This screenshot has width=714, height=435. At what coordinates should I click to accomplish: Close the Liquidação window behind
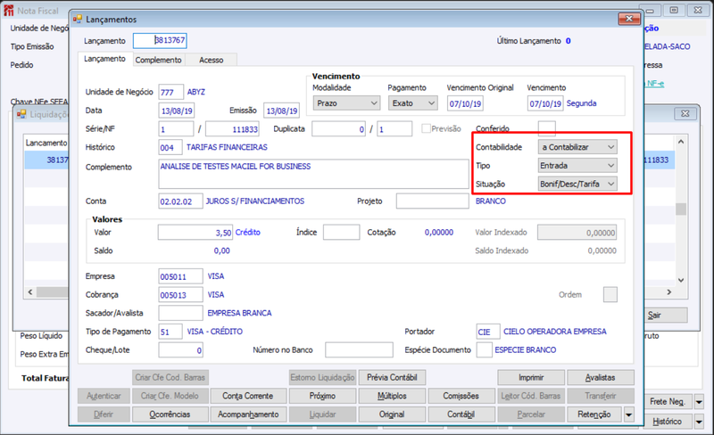685,114
